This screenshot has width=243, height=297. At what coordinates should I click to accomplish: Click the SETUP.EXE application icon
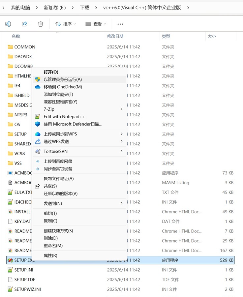[10, 260]
